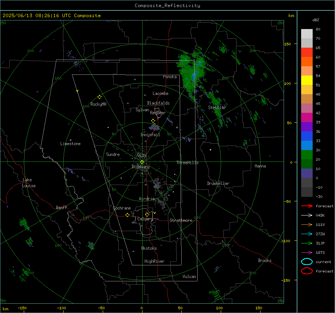335x313 pixels.
Task: Click the Lacombe city label
Action: click(160, 93)
